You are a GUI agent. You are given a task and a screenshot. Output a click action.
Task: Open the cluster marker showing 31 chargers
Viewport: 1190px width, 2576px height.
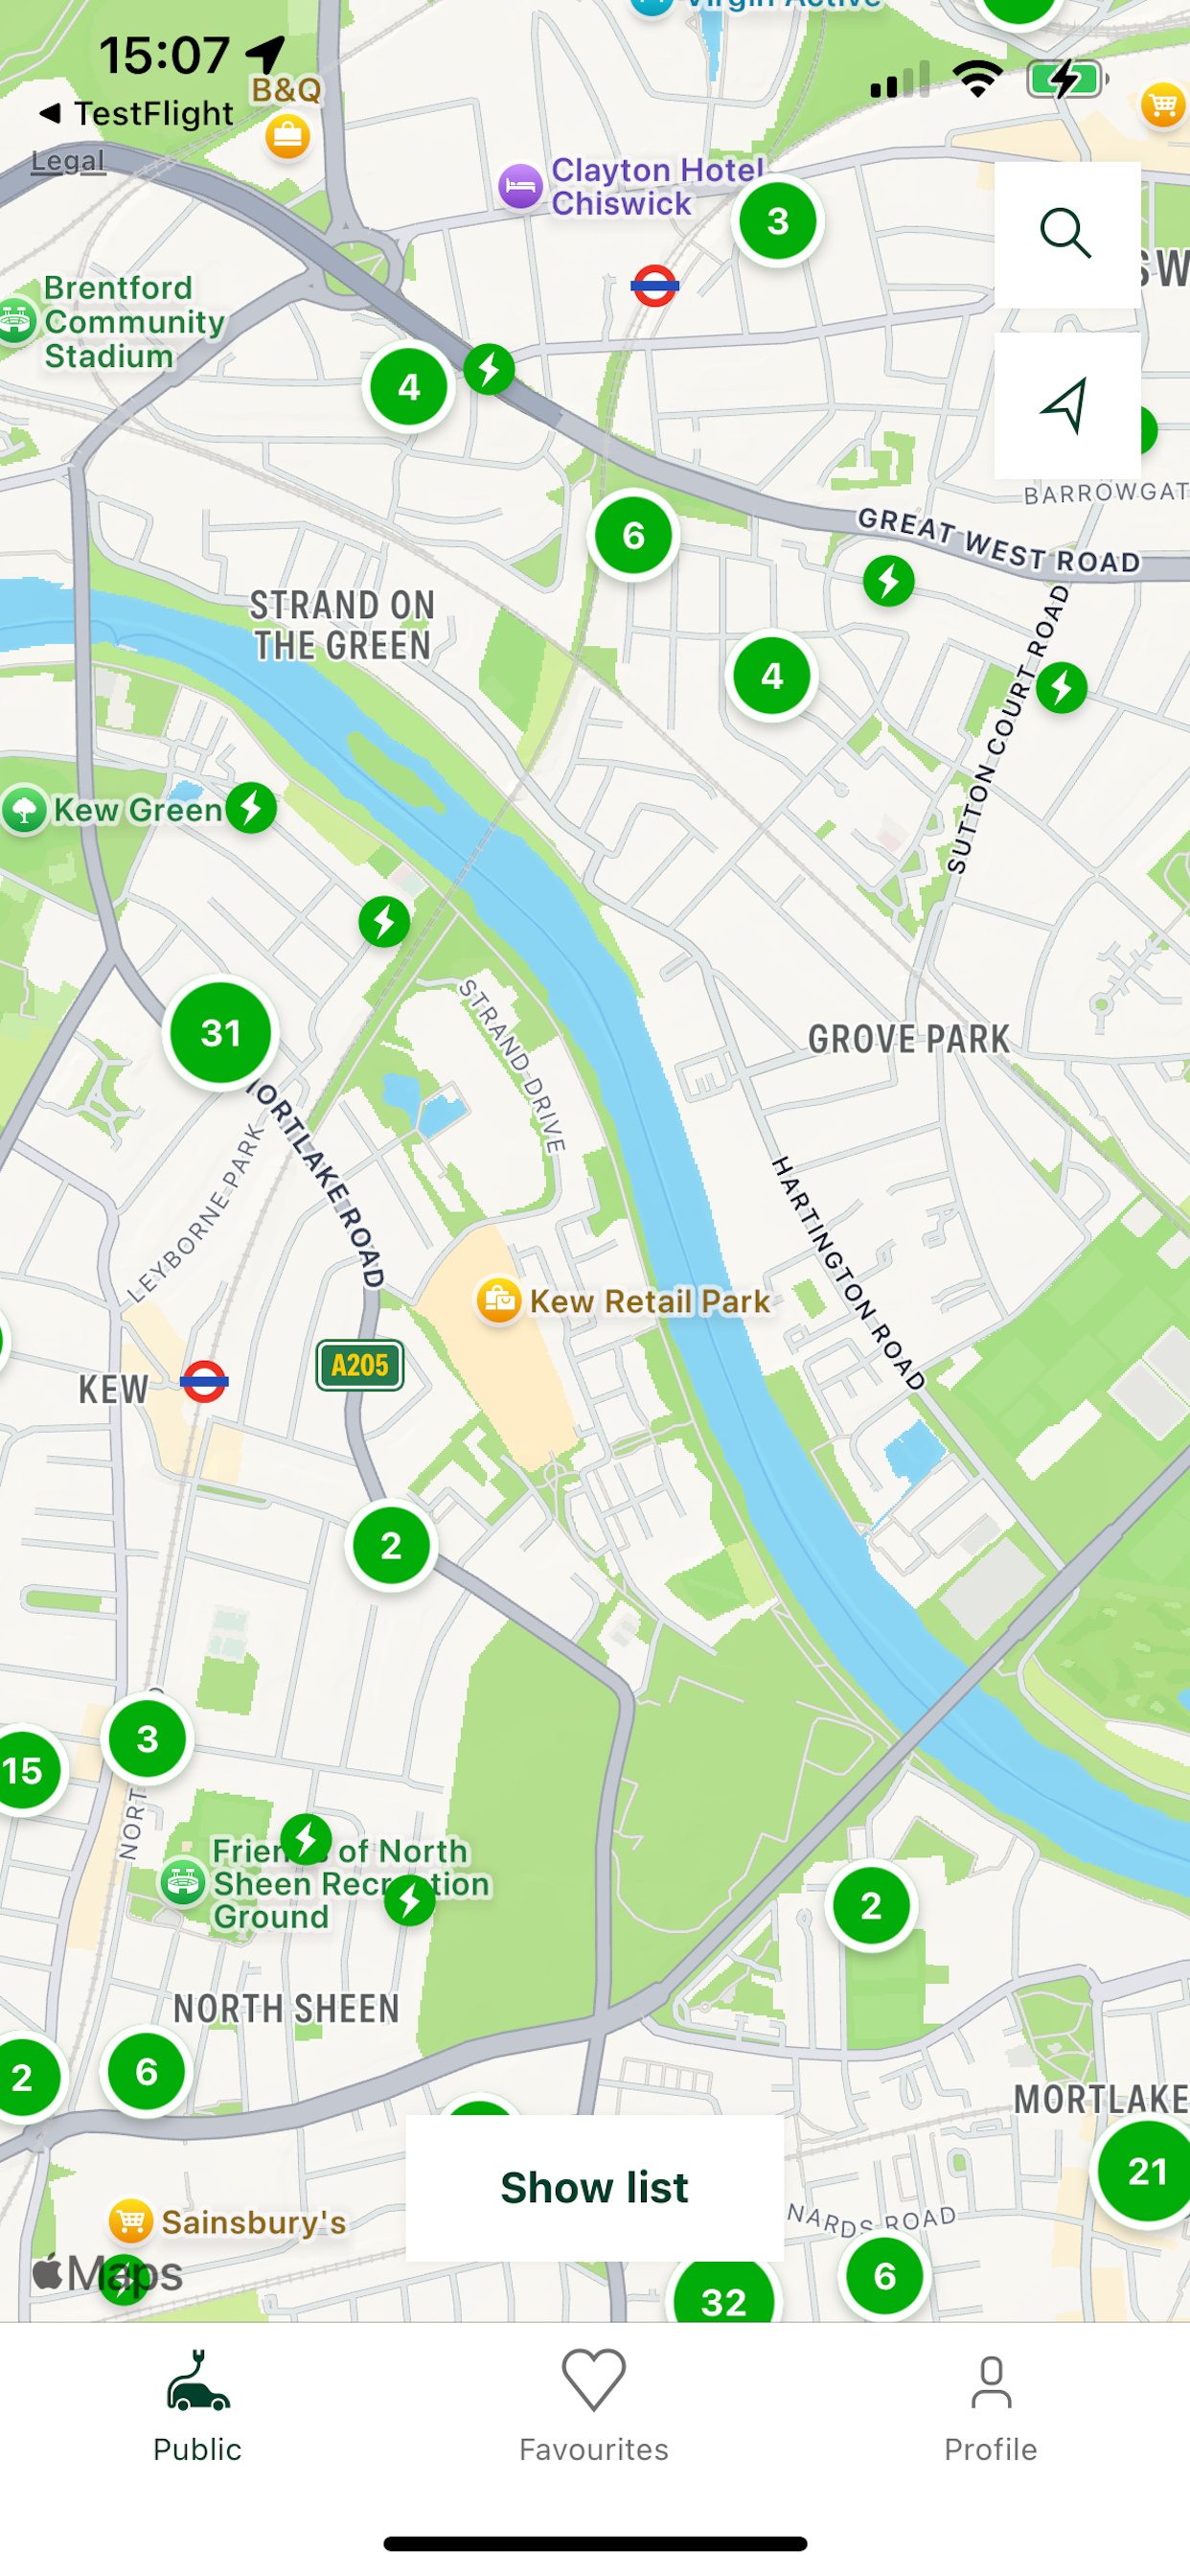[x=221, y=1033]
